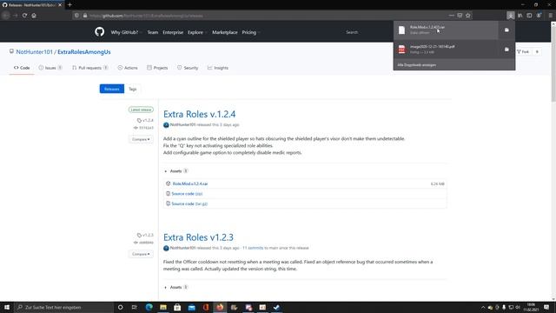Open Microsoft Store from the taskbar
Image resolution: width=556 pixels, height=313 pixels.
177,307
